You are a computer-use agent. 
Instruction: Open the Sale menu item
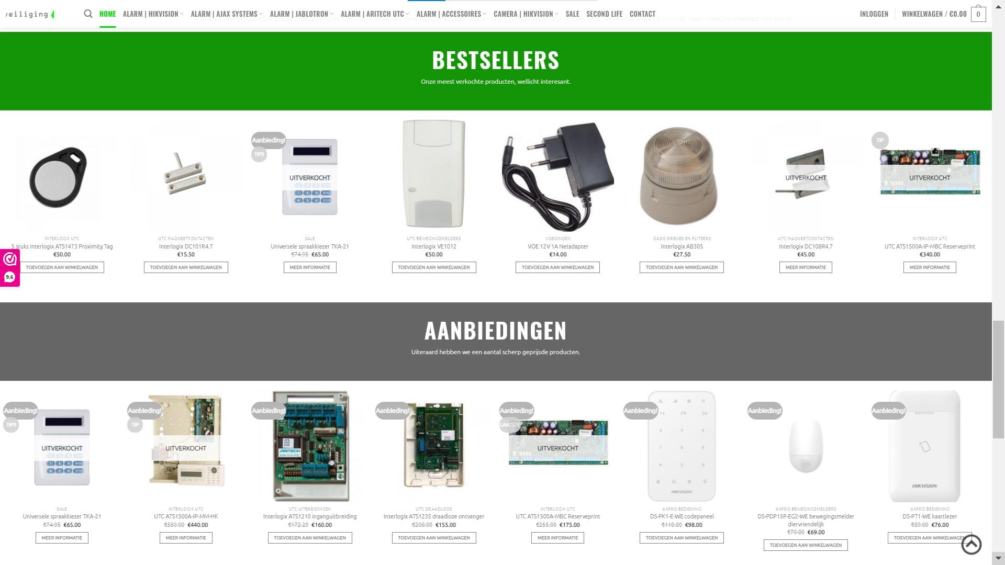[x=572, y=14]
